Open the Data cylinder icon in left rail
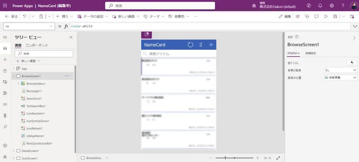The image size is (359, 162). point(5,71)
